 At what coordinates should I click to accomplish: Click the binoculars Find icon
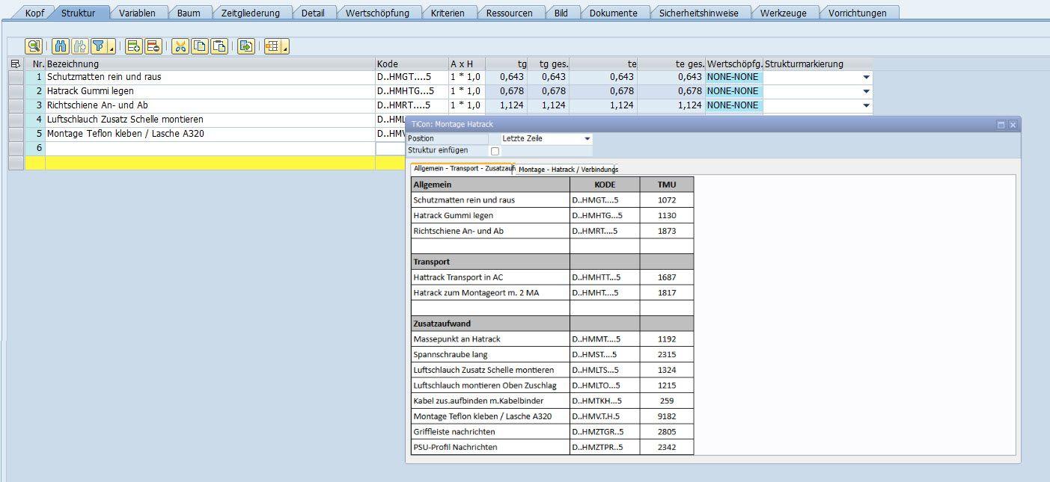tap(61, 46)
